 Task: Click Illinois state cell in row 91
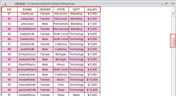(61, 65)
